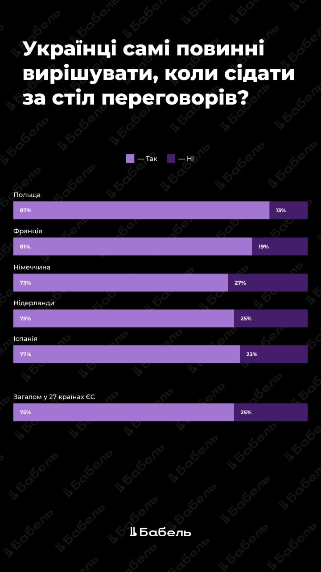
Task: Click Spain's 77% "Так" bar
Action: (127, 354)
